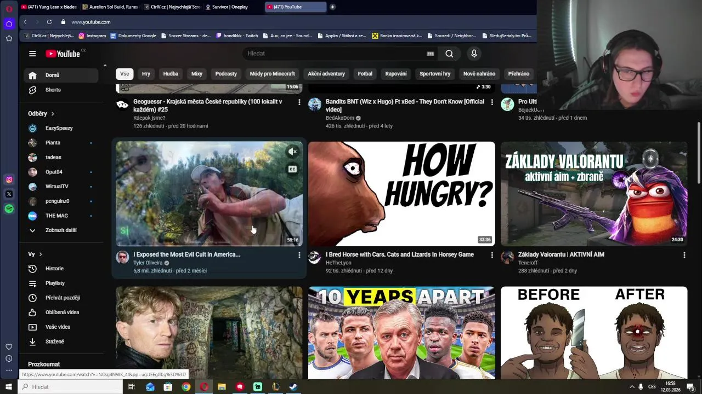Open options menu for Bandits BNT video
The width and height of the screenshot is (702, 394).
tap(491, 102)
